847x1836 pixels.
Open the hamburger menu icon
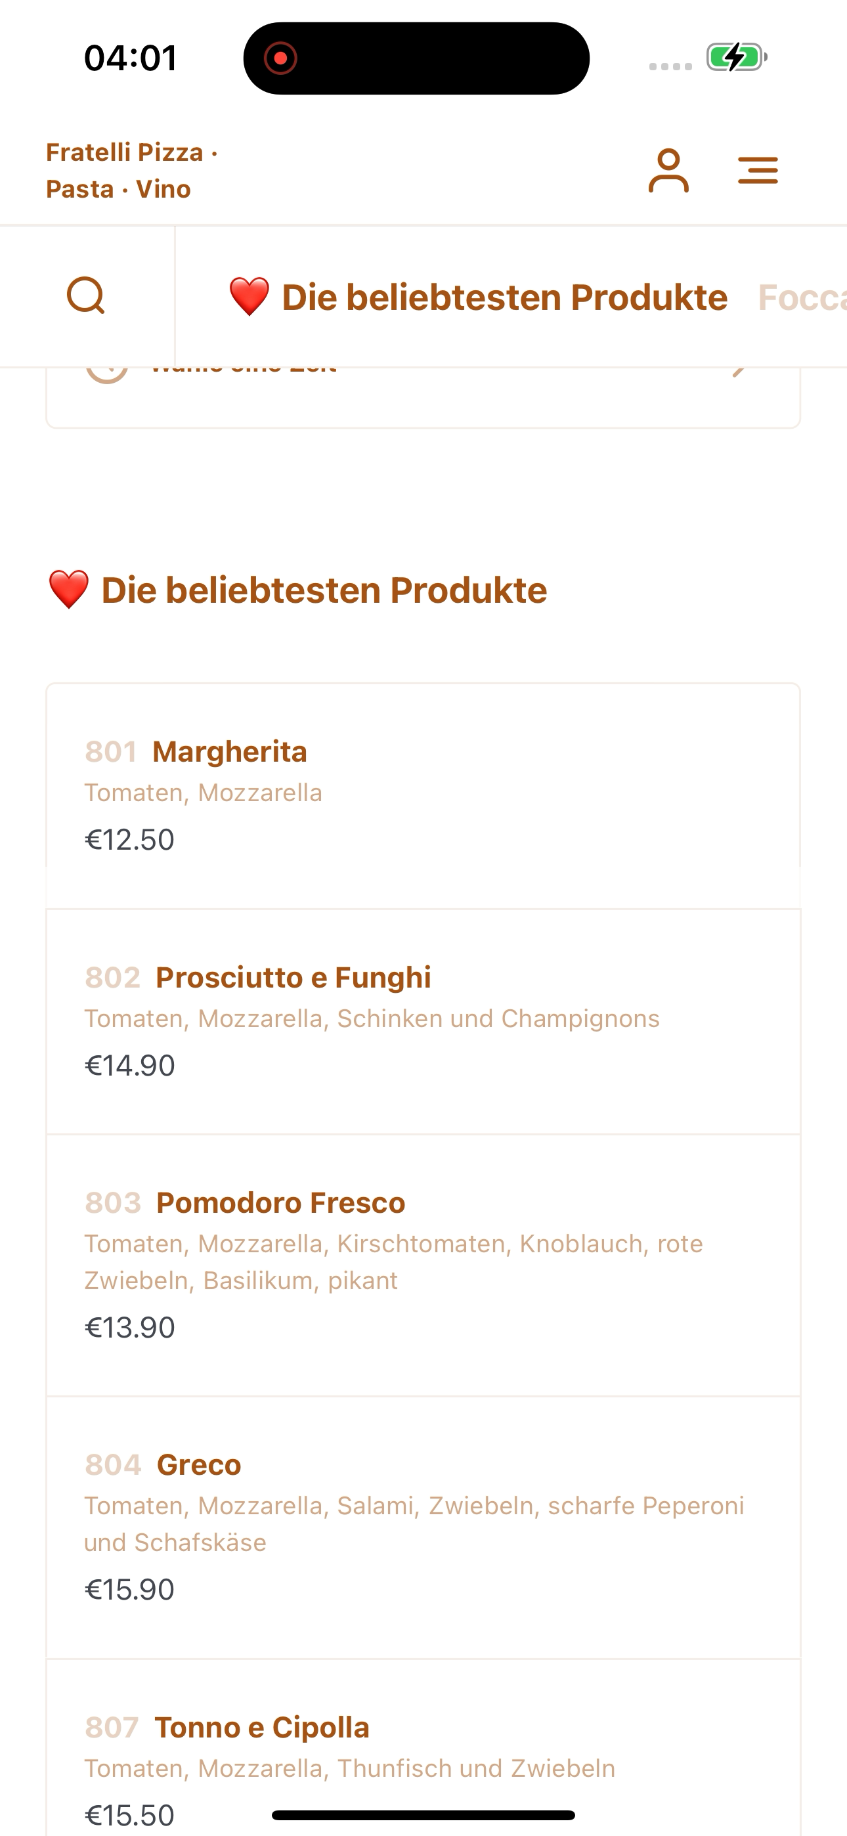coord(758,170)
